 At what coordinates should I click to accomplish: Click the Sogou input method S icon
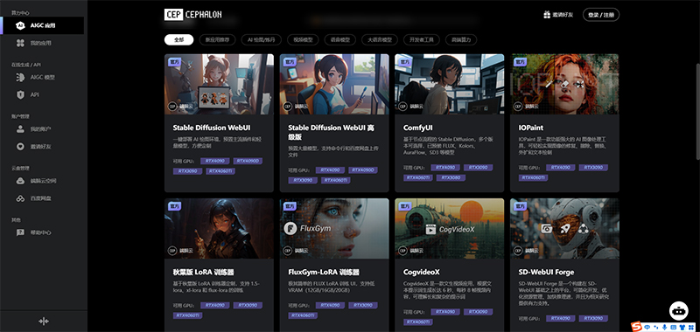[x=638, y=327]
